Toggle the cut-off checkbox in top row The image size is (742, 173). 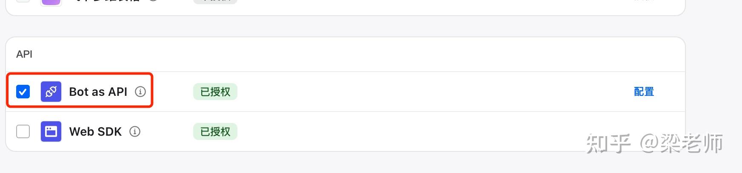23,1
